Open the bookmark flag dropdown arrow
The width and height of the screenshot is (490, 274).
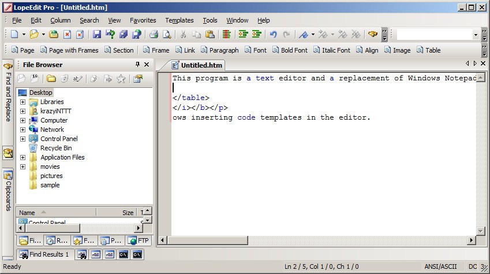coord(313,34)
